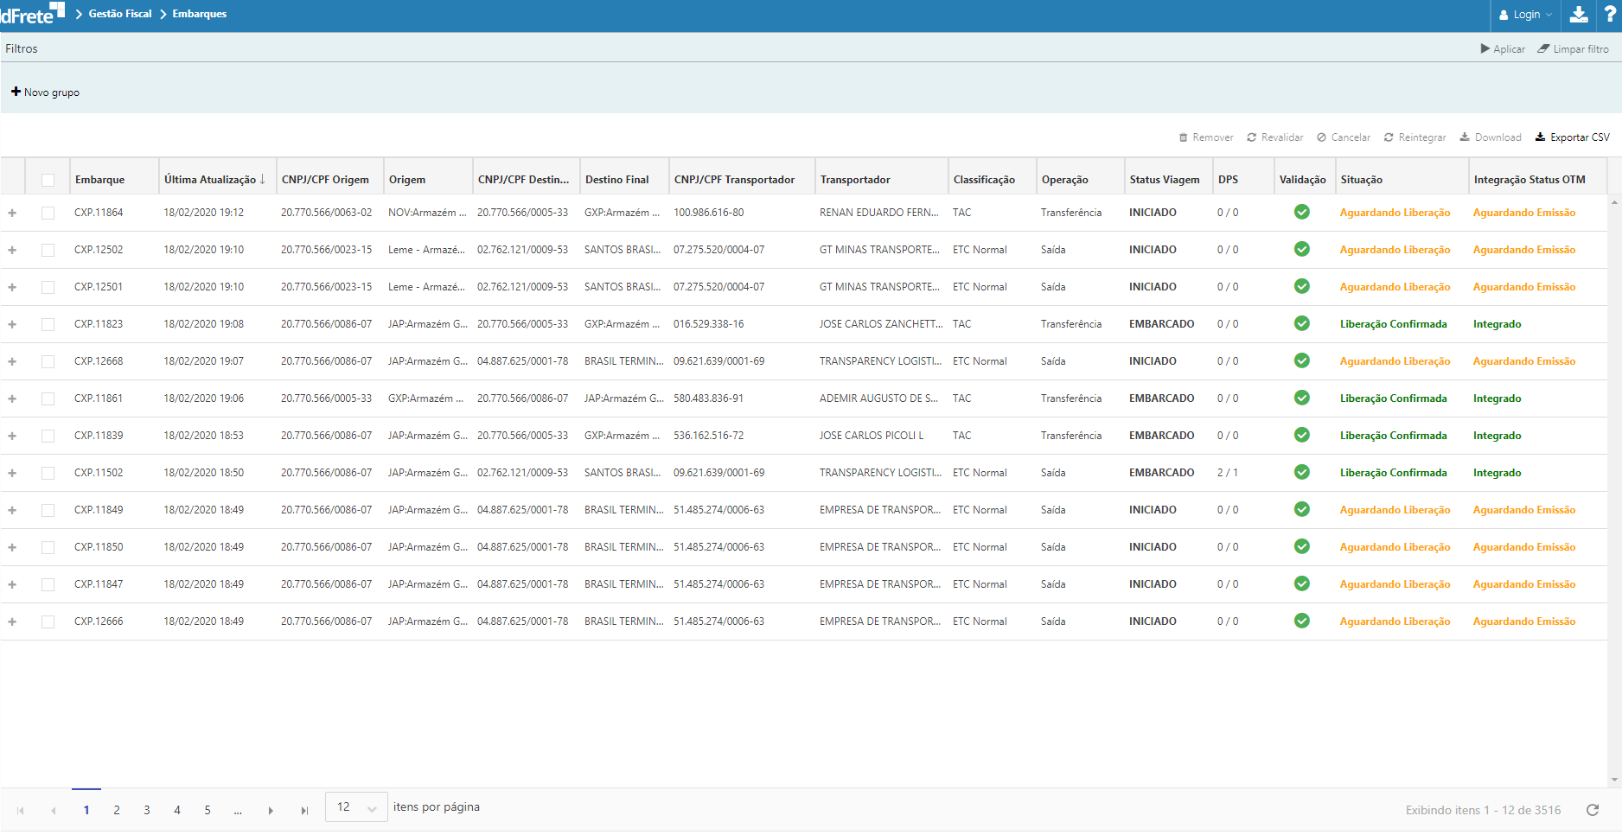
Task: Expand the row details for CXP.11864
Action: [12, 213]
